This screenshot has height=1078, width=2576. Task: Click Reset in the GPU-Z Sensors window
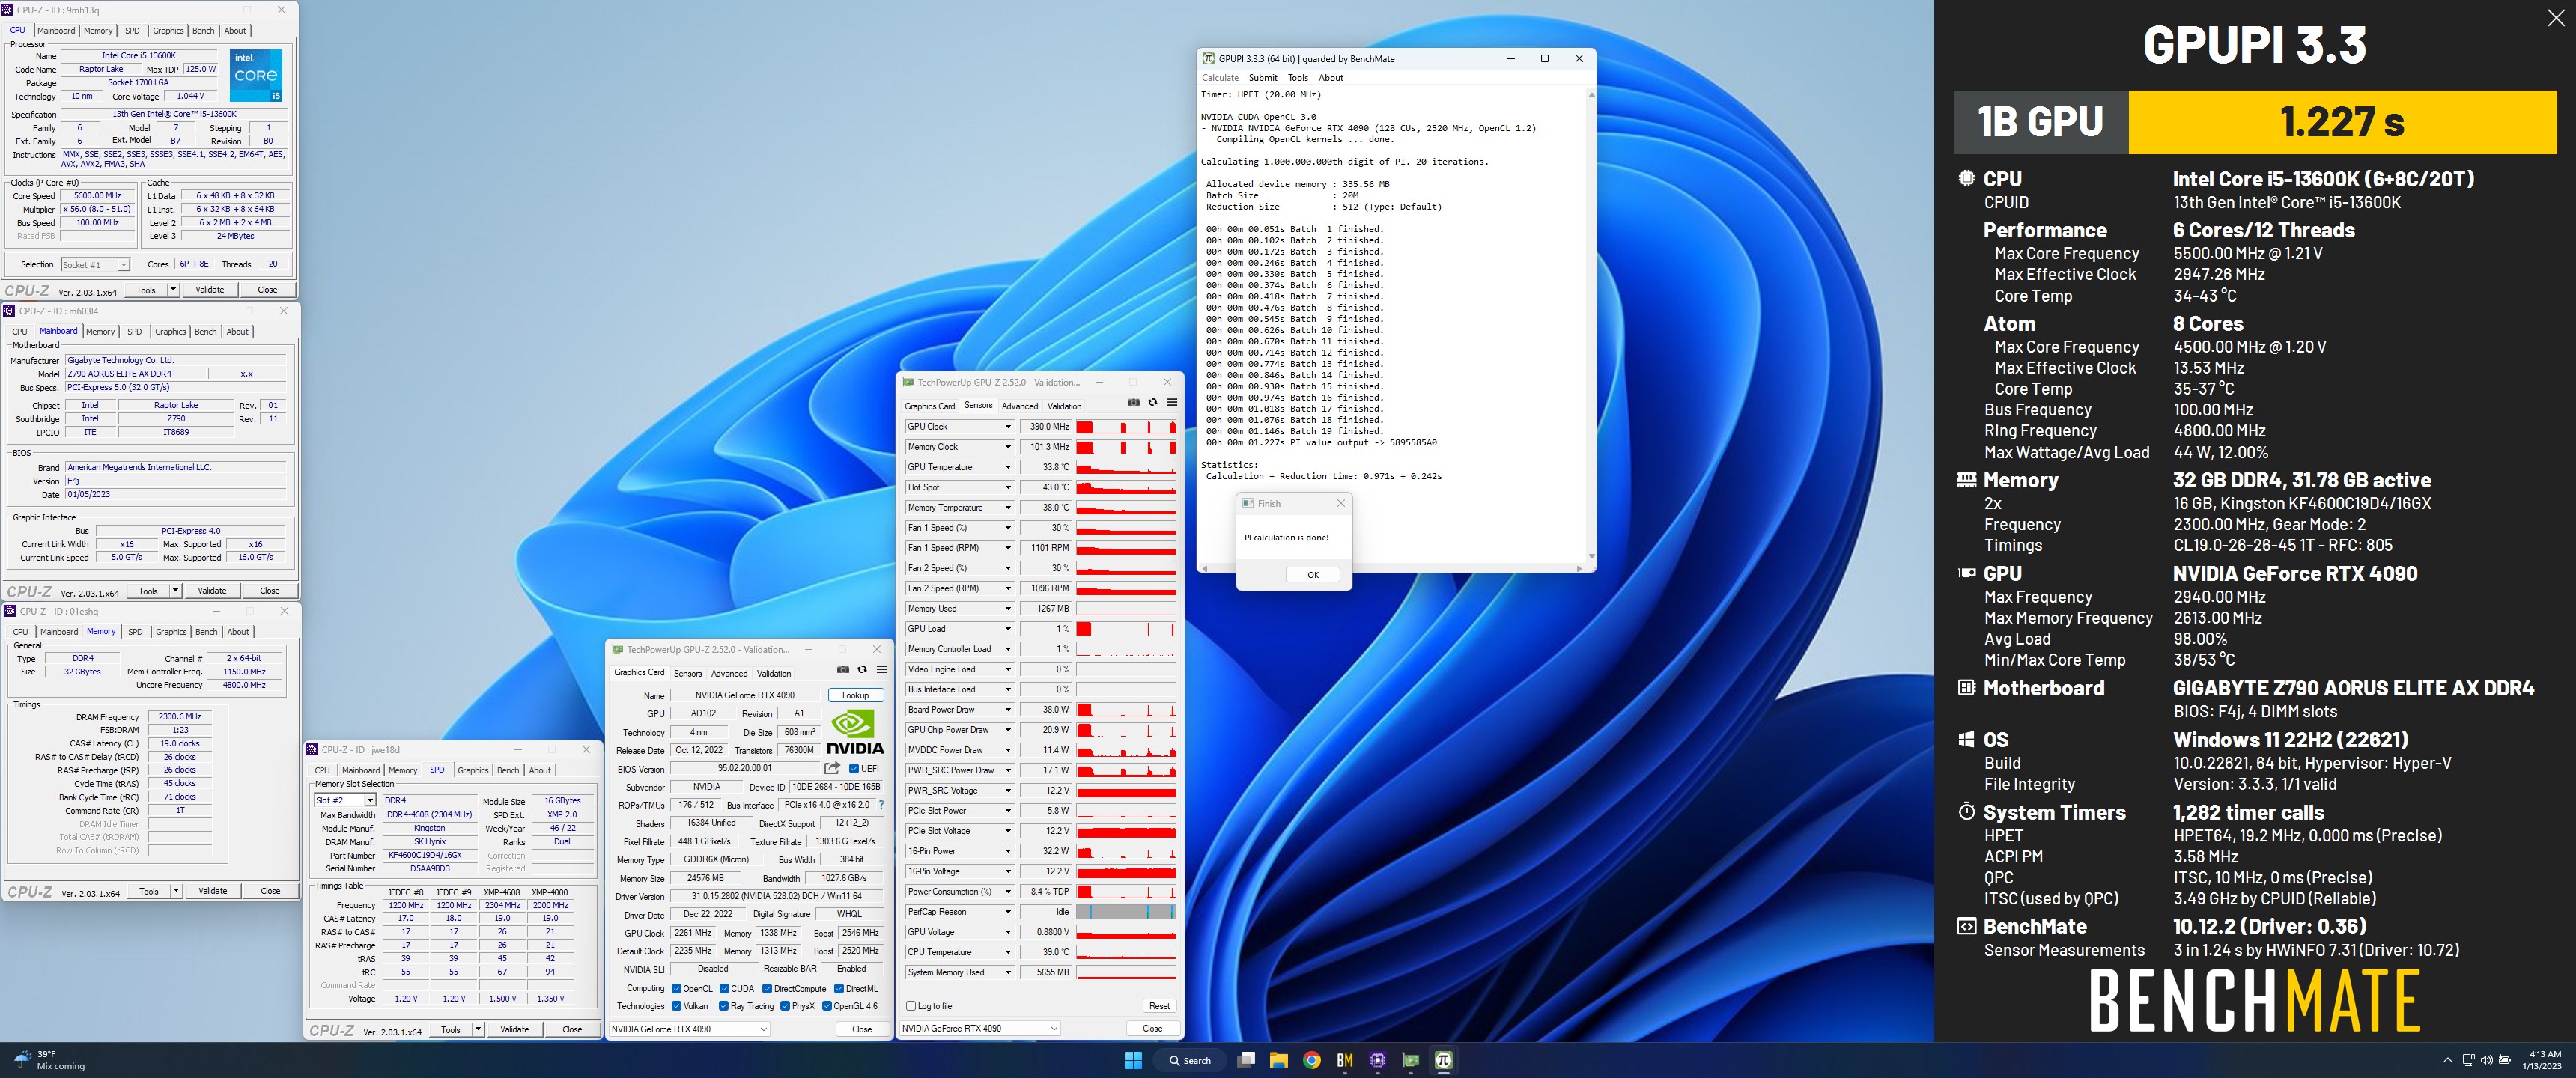pyautogui.click(x=1159, y=1006)
